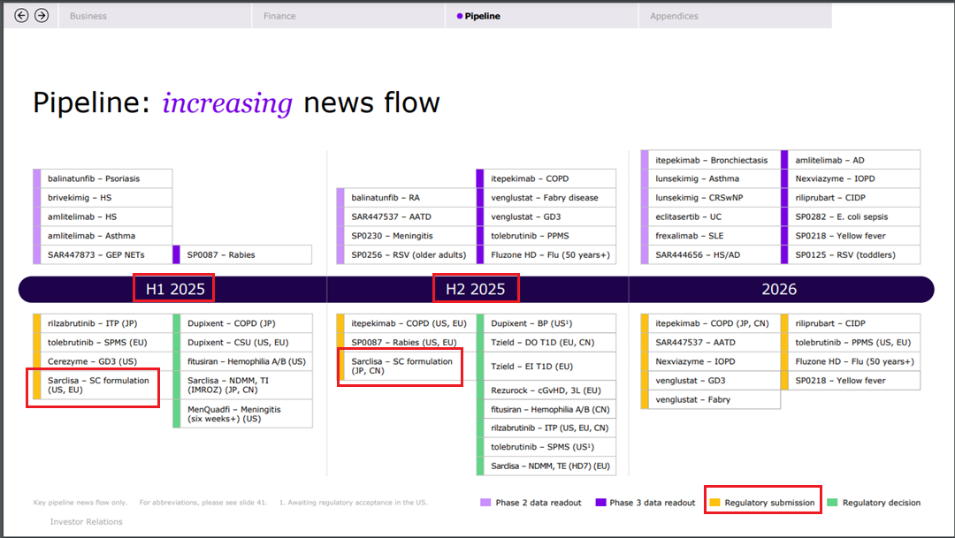Go to next slide with forward arrow

pyautogui.click(x=42, y=16)
